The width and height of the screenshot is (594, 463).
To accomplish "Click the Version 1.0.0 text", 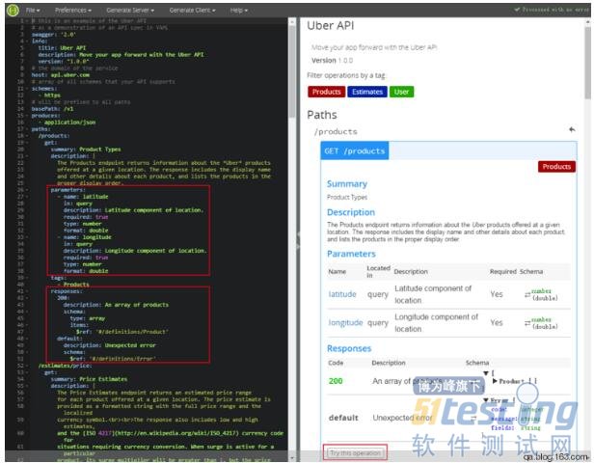I will (333, 61).
